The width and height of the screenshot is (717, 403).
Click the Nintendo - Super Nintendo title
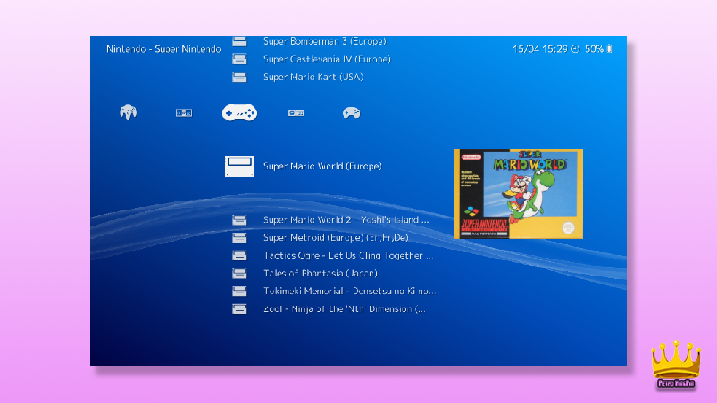click(163, 49)
